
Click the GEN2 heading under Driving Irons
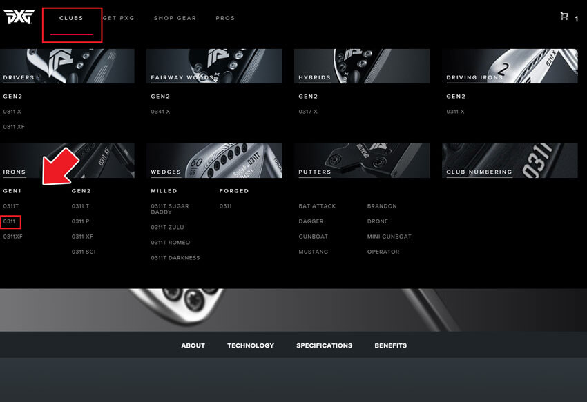click(456, 96)
